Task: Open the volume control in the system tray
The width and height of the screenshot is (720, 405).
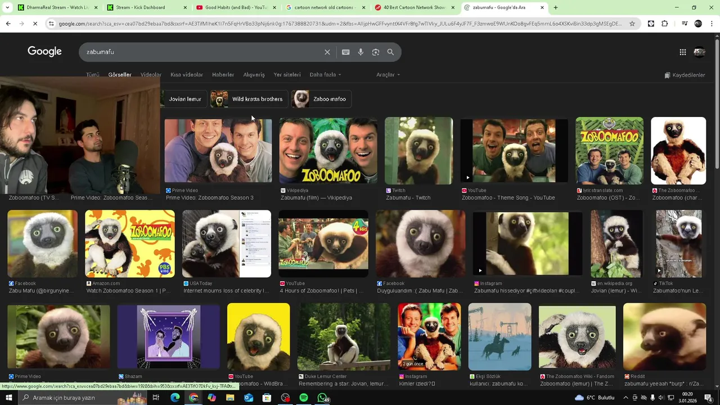Action: coord(660,398)
